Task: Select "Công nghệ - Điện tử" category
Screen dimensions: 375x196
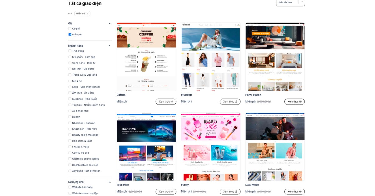Action: coord(69,63)
